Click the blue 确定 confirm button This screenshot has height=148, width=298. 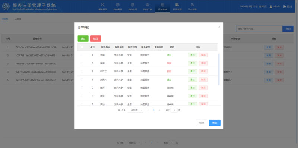pyautogui.click(x=215, y=123)
